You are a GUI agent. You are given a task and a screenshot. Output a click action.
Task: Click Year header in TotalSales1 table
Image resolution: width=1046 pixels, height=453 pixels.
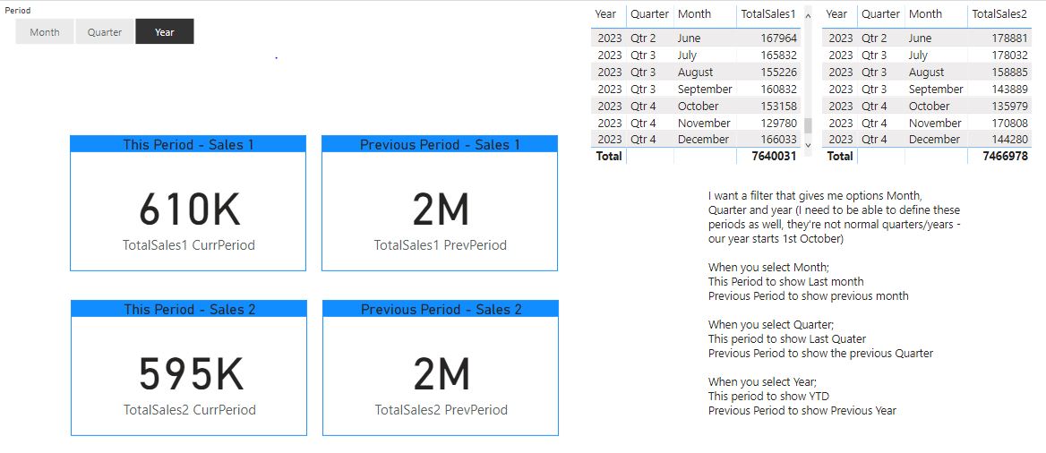(x=605, y=13)
